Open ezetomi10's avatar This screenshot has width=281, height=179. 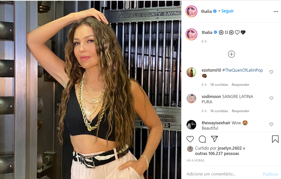[191, 72]
